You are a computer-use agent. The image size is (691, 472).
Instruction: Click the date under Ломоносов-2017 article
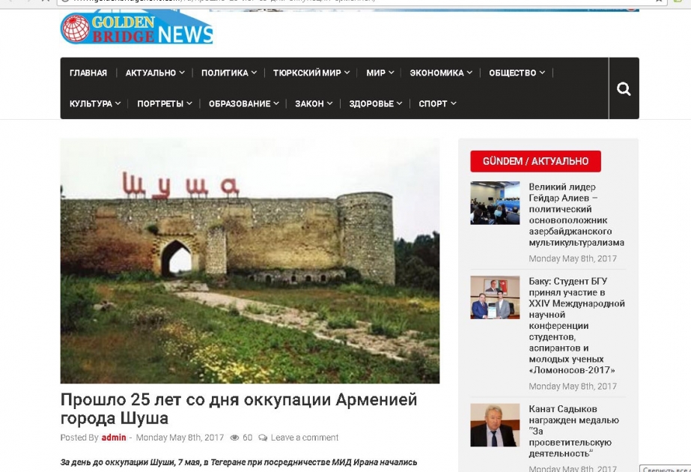pos(573,387)
